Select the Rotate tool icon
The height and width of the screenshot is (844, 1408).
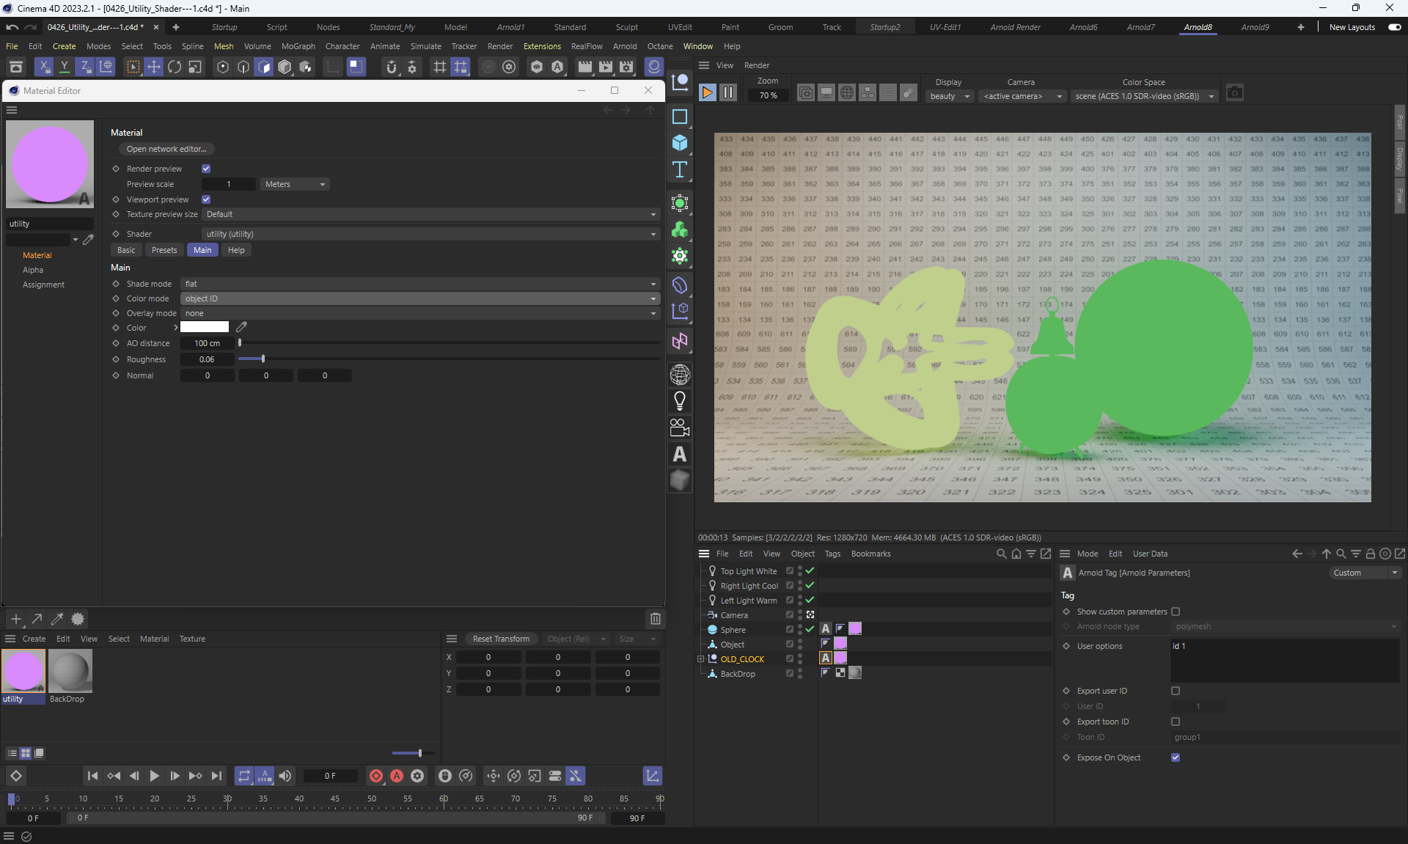pos(175,67)
